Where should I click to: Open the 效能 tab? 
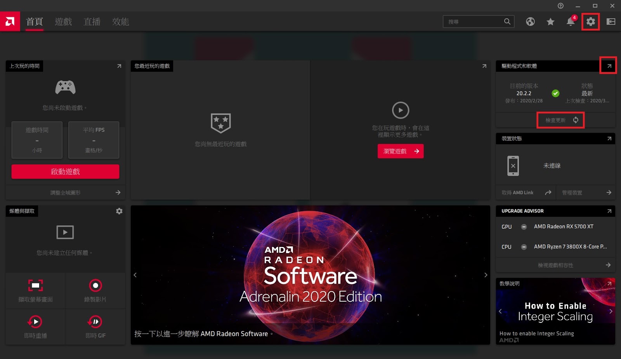pos(121,22)
